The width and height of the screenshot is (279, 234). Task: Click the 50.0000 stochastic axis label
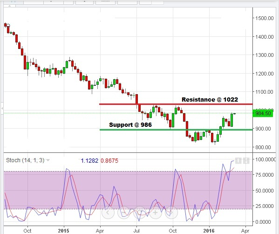pyautogui.click(x=265, y=191)
